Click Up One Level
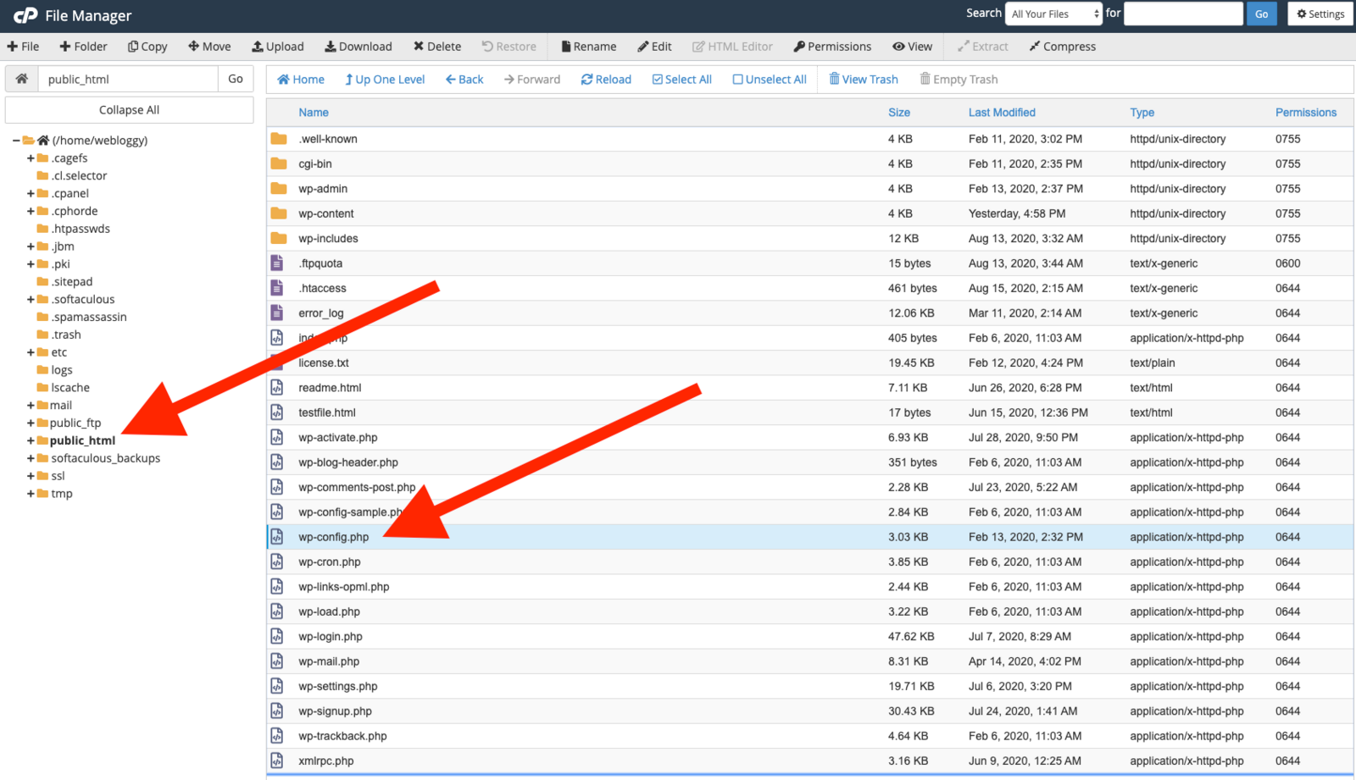 [x=385, y=80]
